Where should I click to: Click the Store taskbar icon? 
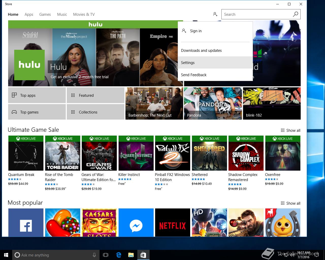coord(143,255)
